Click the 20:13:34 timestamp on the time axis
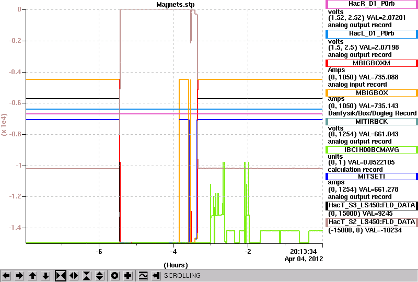This screenshot has height=282, width=418. coord(304,252)
